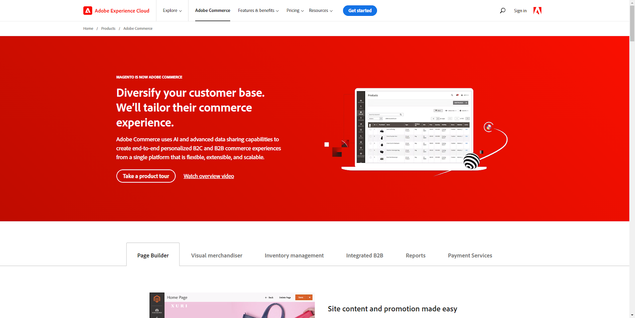Click 'MAGENTO IS NOW ADOBE COMMERCE' text
635x318 pixels.
point(149,77)
